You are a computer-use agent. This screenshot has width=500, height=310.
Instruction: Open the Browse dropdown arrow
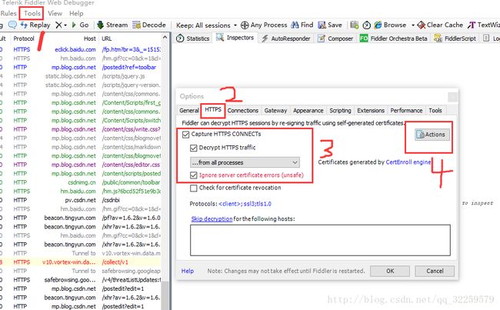tap(413, 25)
